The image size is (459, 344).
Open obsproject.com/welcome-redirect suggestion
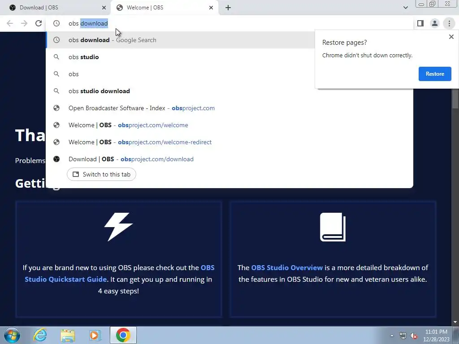(229, 142)
